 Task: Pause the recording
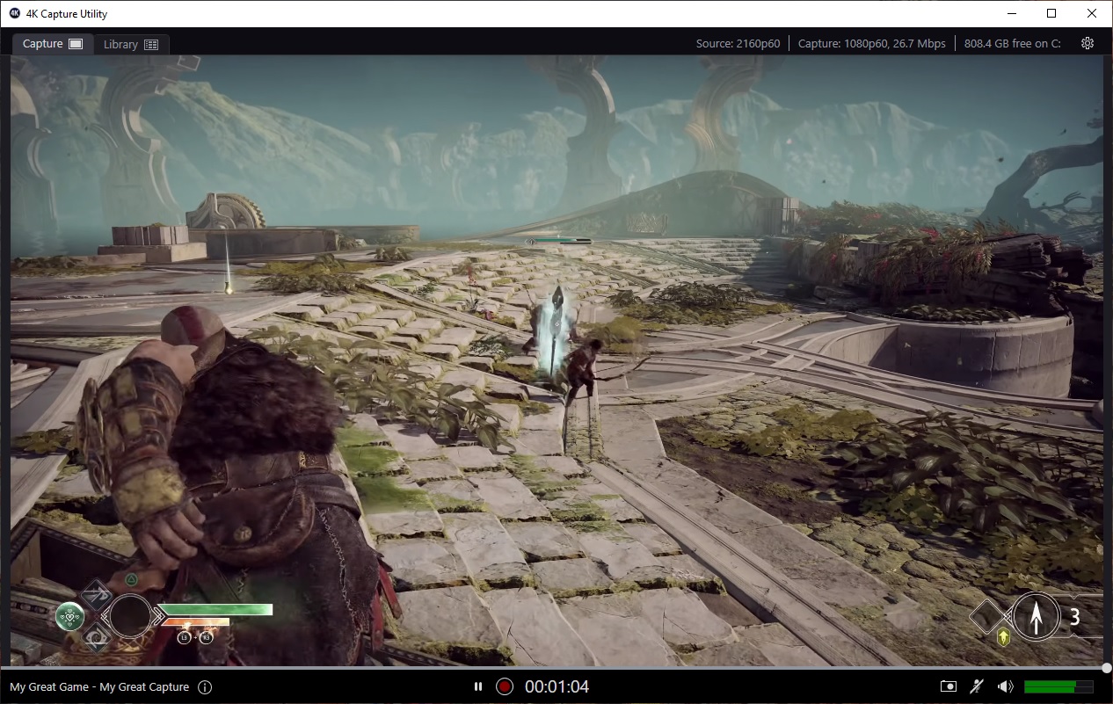pos(478,686)
